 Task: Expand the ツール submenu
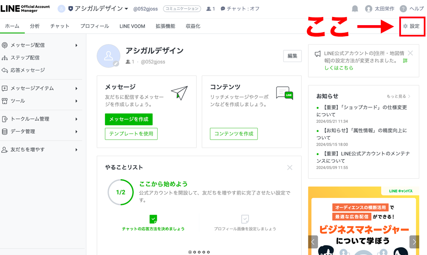[x=76, y=101]
